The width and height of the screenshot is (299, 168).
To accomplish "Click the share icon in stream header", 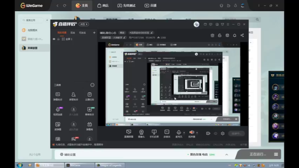I will (x=242, y=35).
